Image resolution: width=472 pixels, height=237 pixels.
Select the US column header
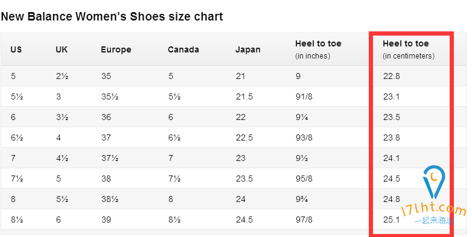tap(16, 49)
